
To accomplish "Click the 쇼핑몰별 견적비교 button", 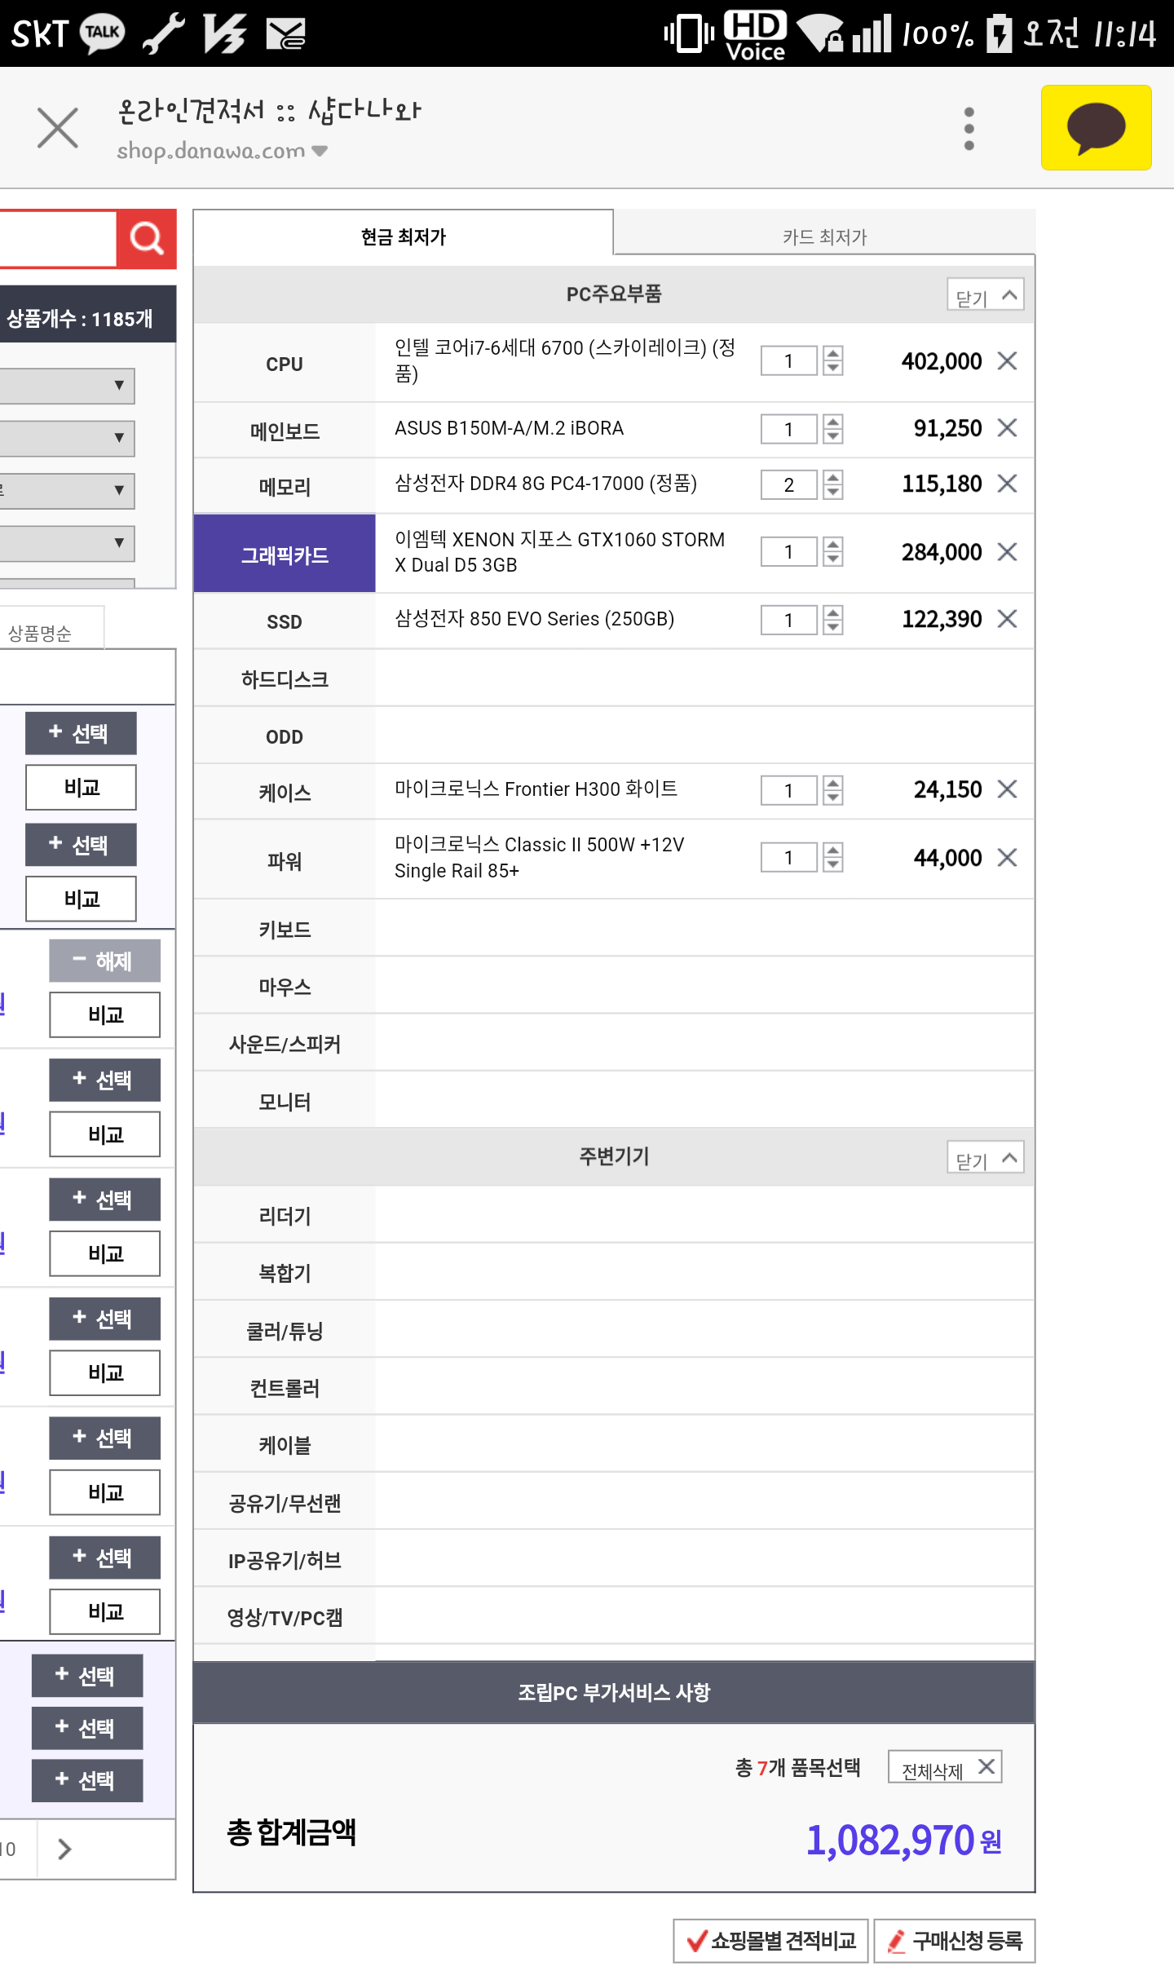I will point(770,1940).
